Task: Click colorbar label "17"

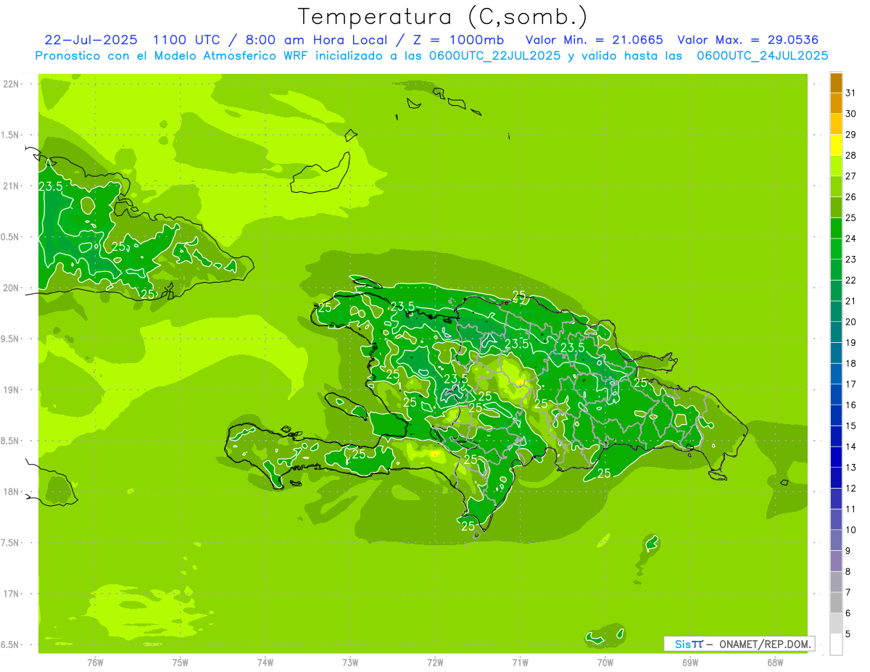Action: (850, 384)
